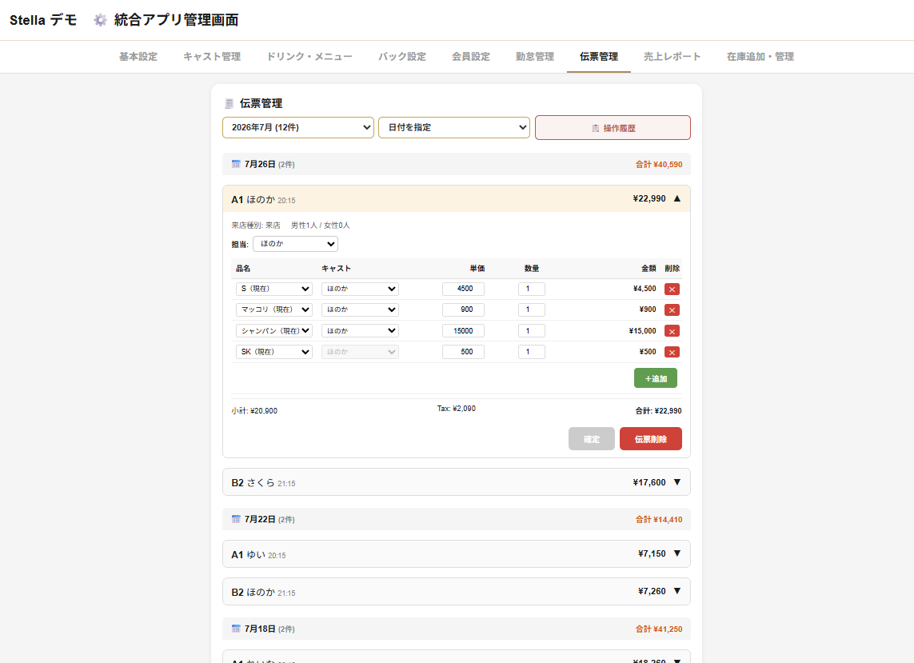Open the シャンパン (現在) product dropdown
The image size is (914, 663).
pos(274,330)
